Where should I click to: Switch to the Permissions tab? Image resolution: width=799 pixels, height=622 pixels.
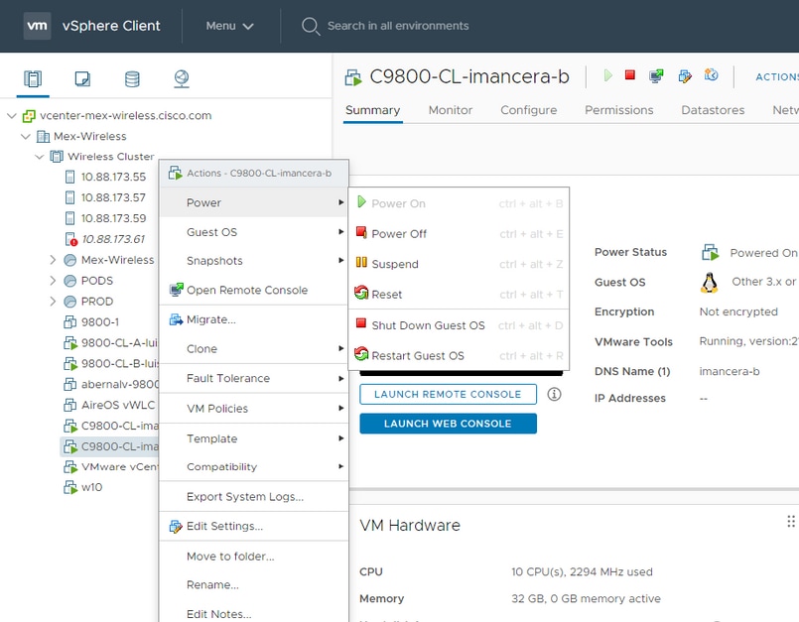[618, 110]
